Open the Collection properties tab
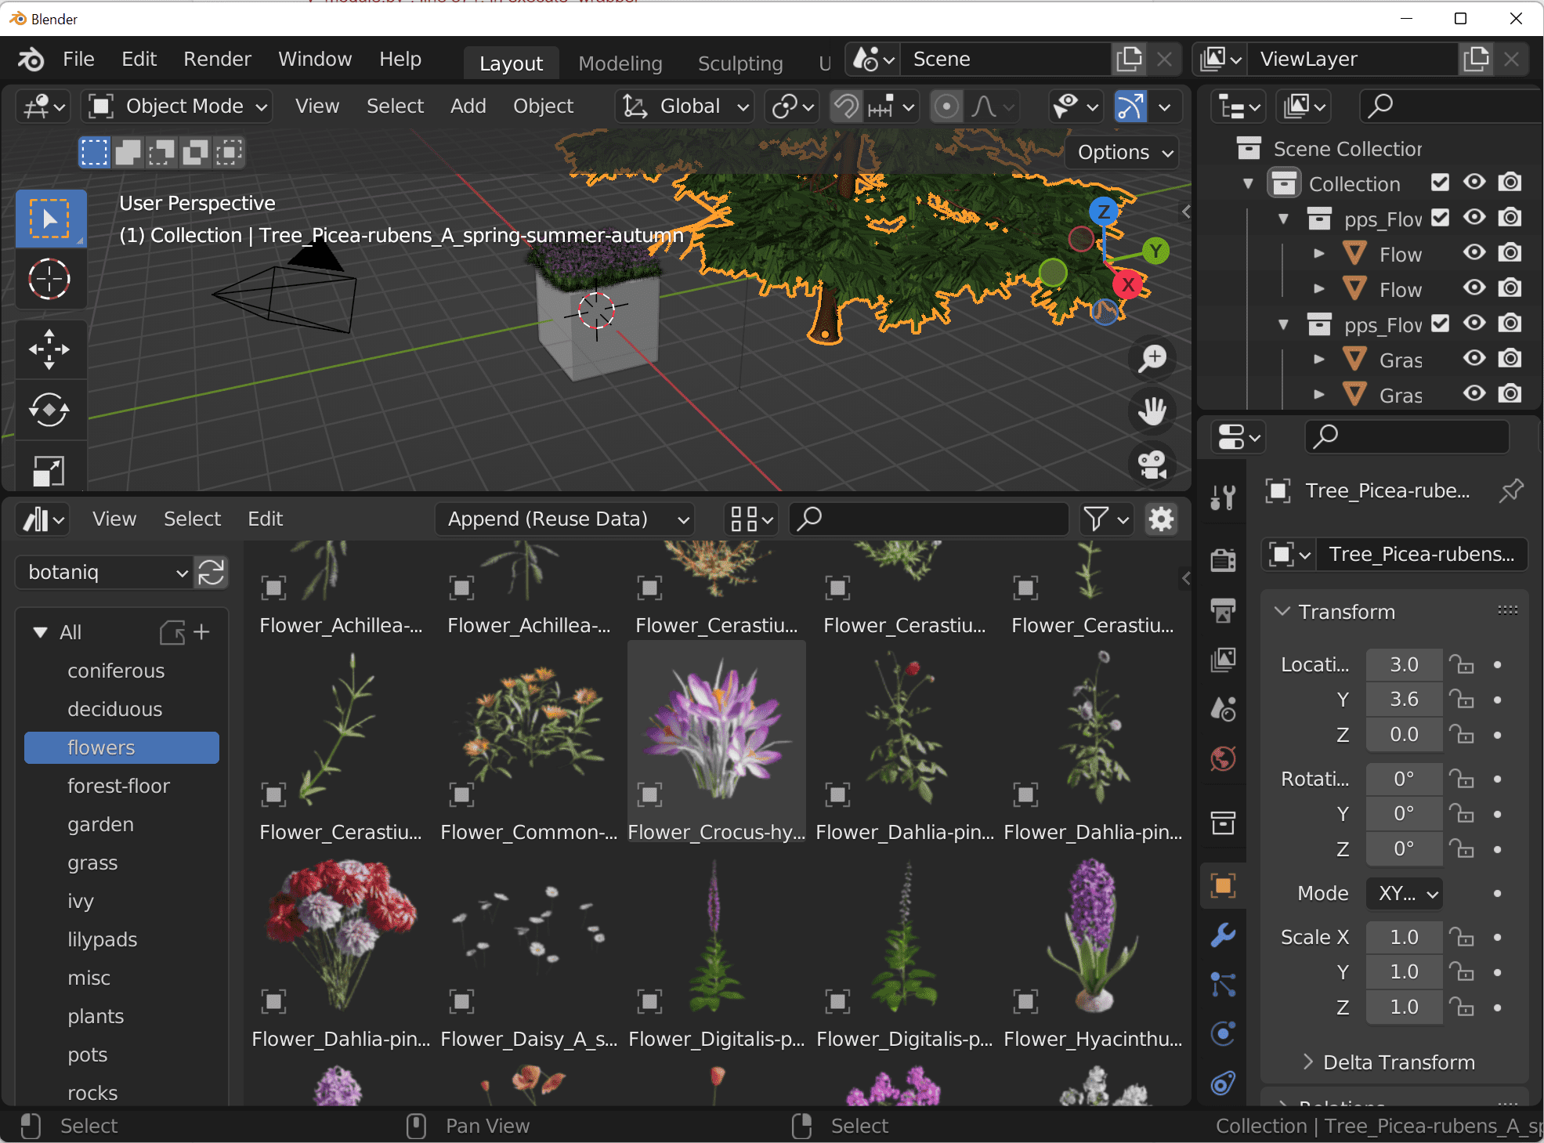Screen dimensions: 1544x1143 coord(1223,823)
